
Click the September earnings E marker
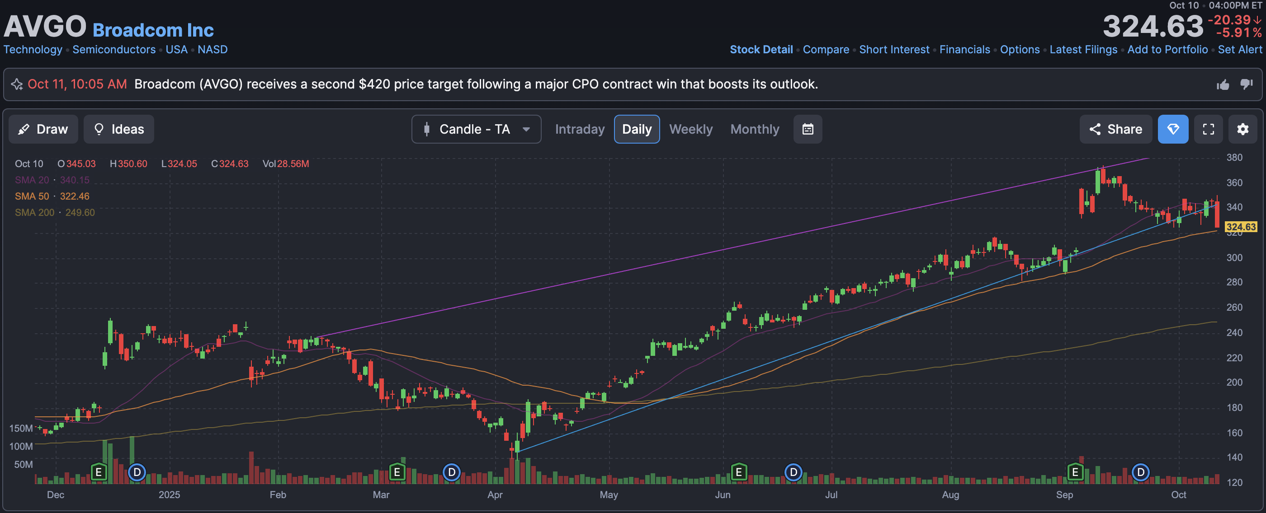(1075, 472)
